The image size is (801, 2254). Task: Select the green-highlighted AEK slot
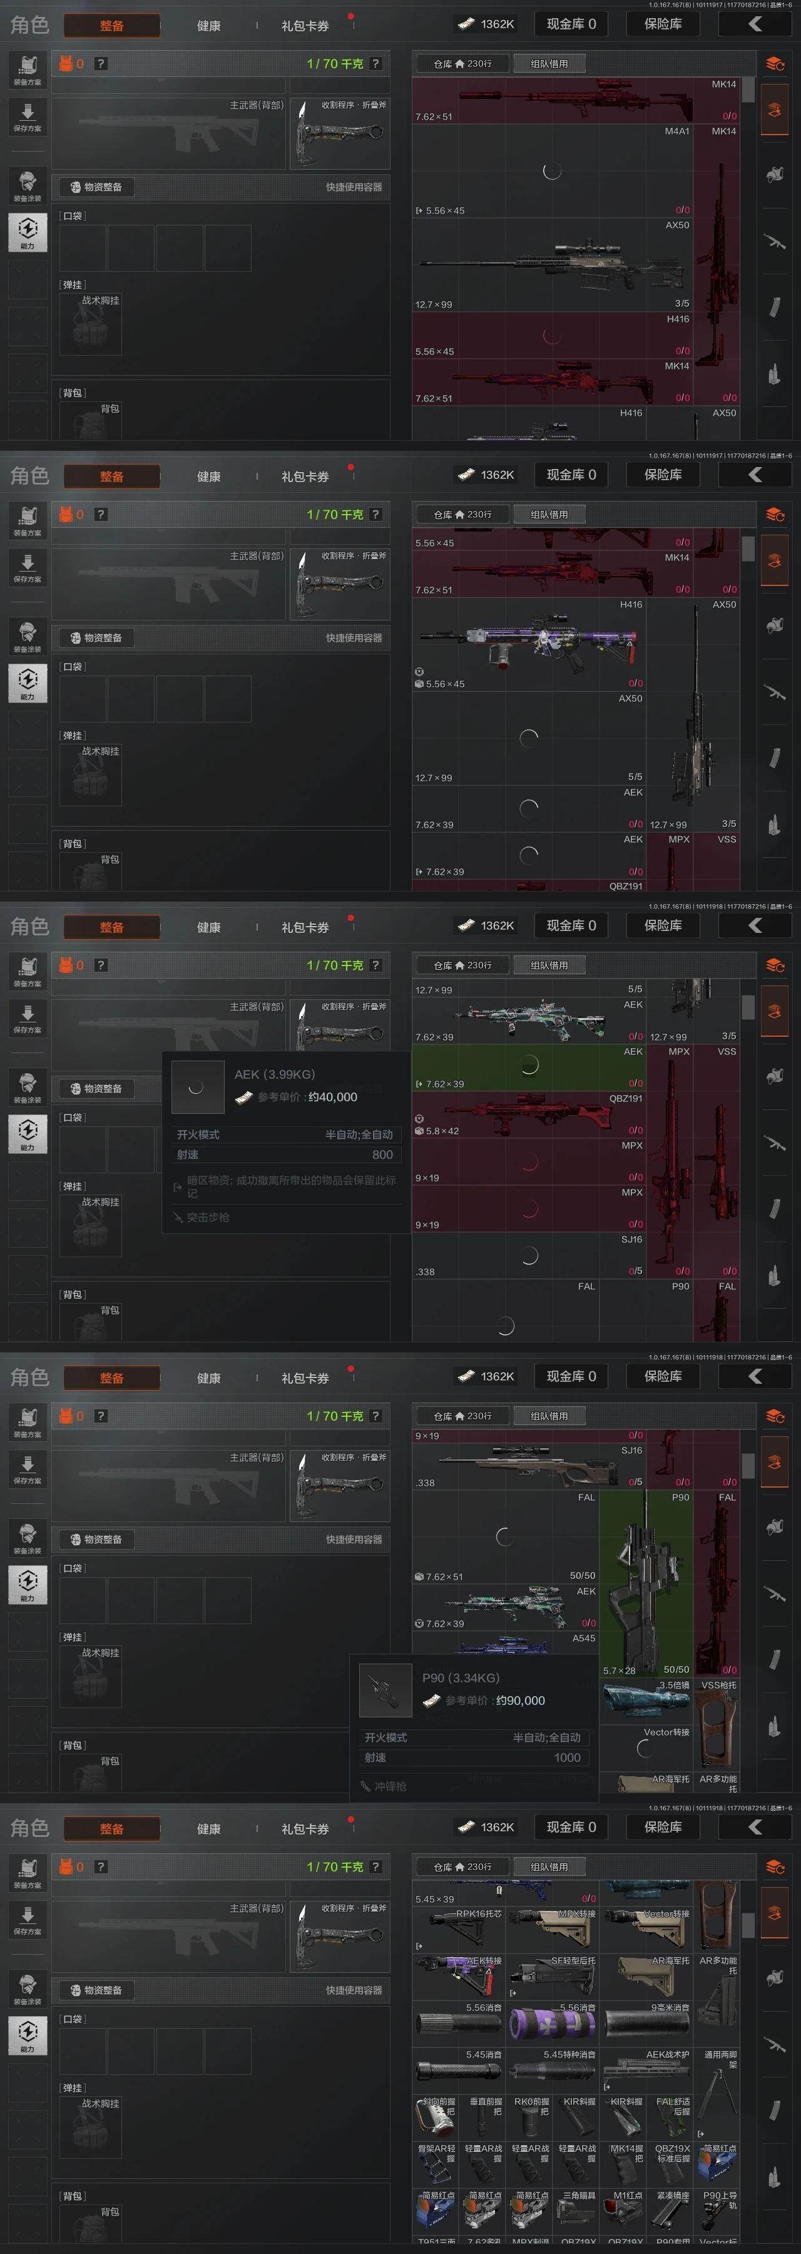point(529,1068)
